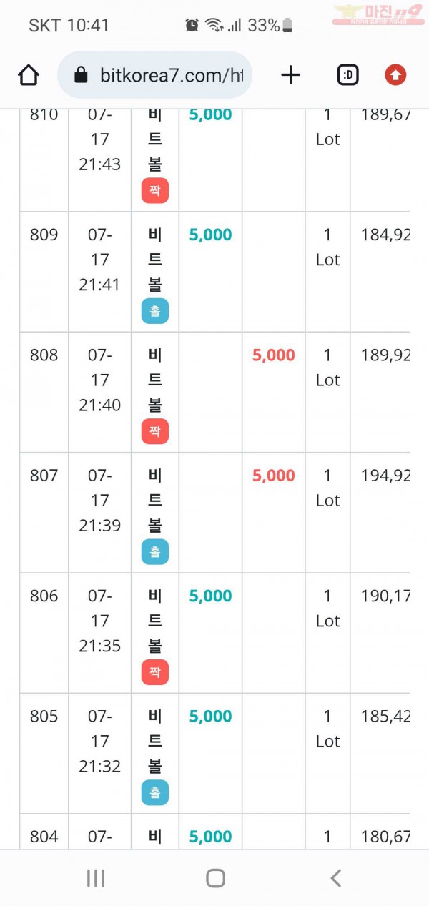
Task: Tap the red 짝 badge in row 810
Action: 155,190
